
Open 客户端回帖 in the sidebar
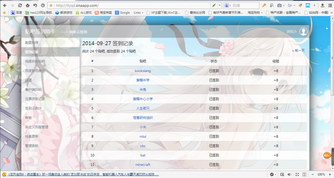pyautogui.click(x=50, y=90)
